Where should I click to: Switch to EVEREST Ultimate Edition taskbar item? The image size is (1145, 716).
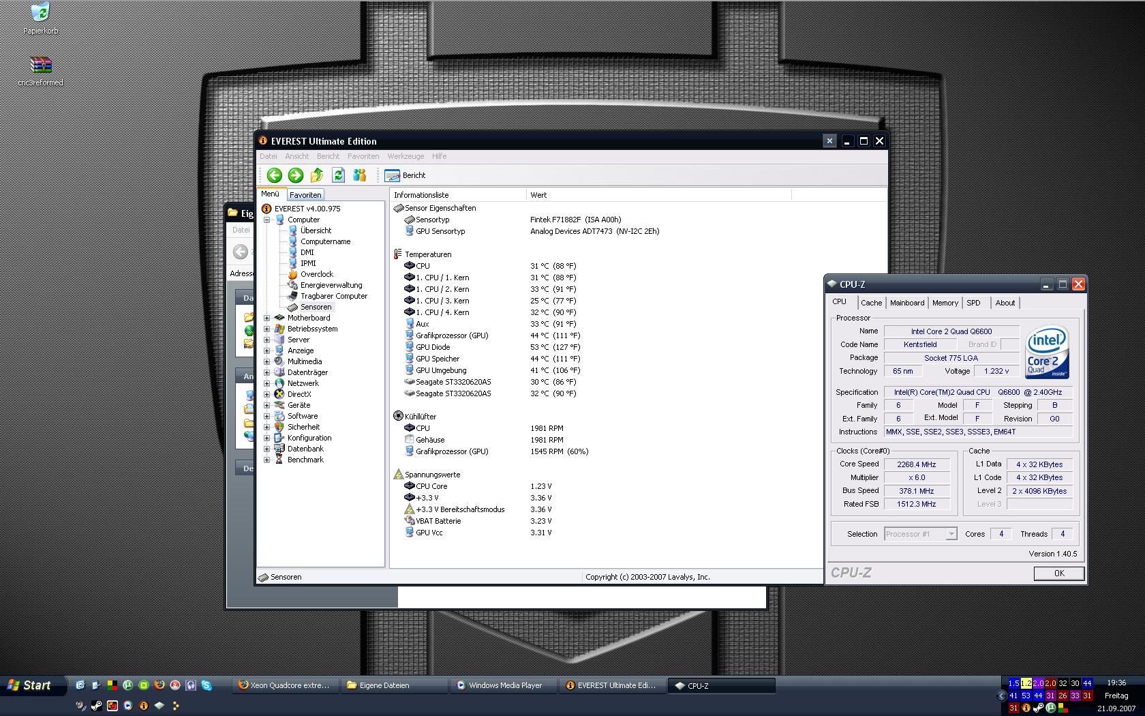(612, 685)
